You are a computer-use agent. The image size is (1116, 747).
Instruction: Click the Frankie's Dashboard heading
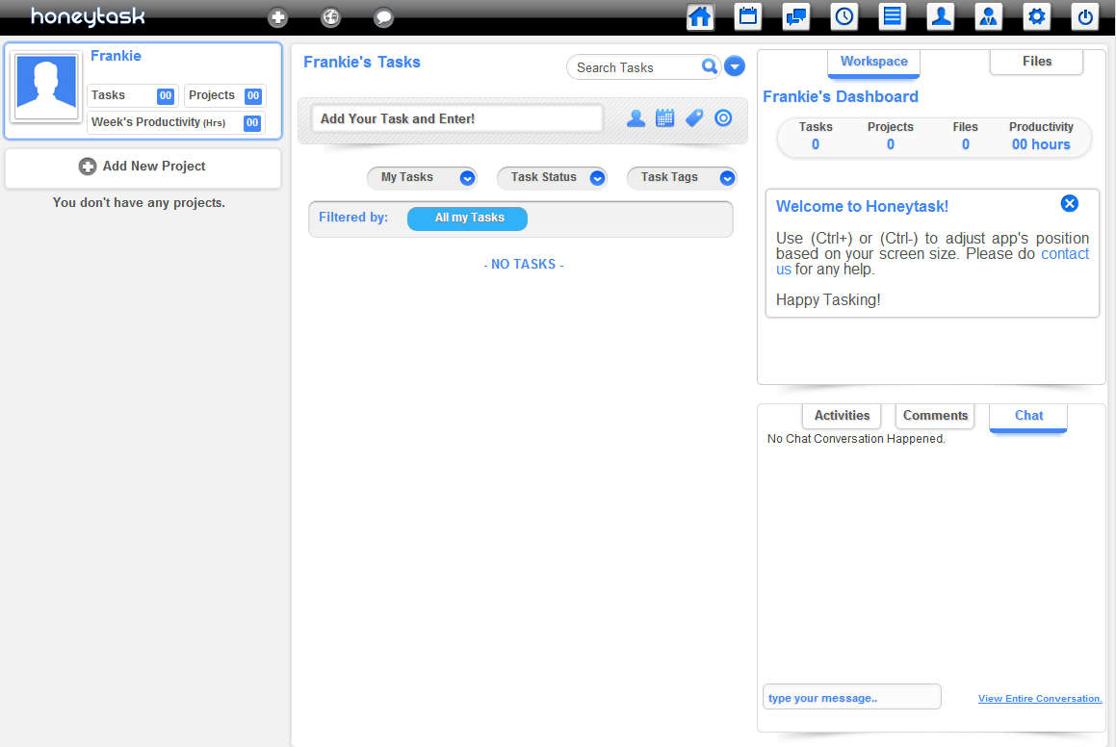[x=841, y=97]
